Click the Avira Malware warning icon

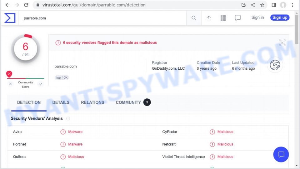pyautogui.click(x=63, y=132)
